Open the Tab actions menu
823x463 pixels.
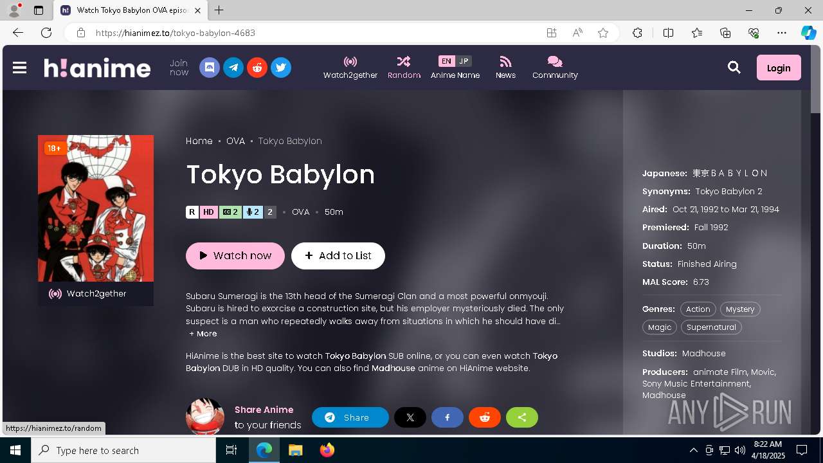coord(39,10)
